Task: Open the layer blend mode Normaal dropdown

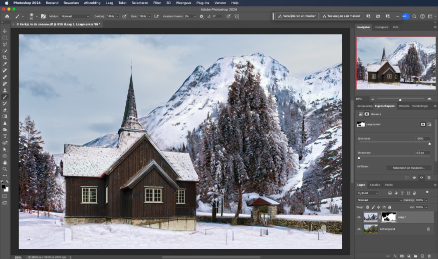Action: [x=379, y=200]
